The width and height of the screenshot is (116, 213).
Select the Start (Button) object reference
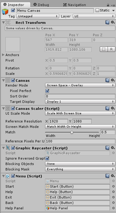pos(78,186)
